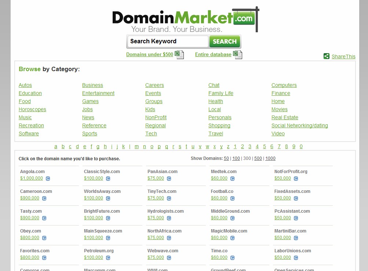The image size is (368, 271).
Task: Show 100 domains per page
Action: (x=236, y=158)
